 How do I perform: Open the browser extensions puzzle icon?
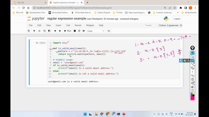(x=181, y=8)
